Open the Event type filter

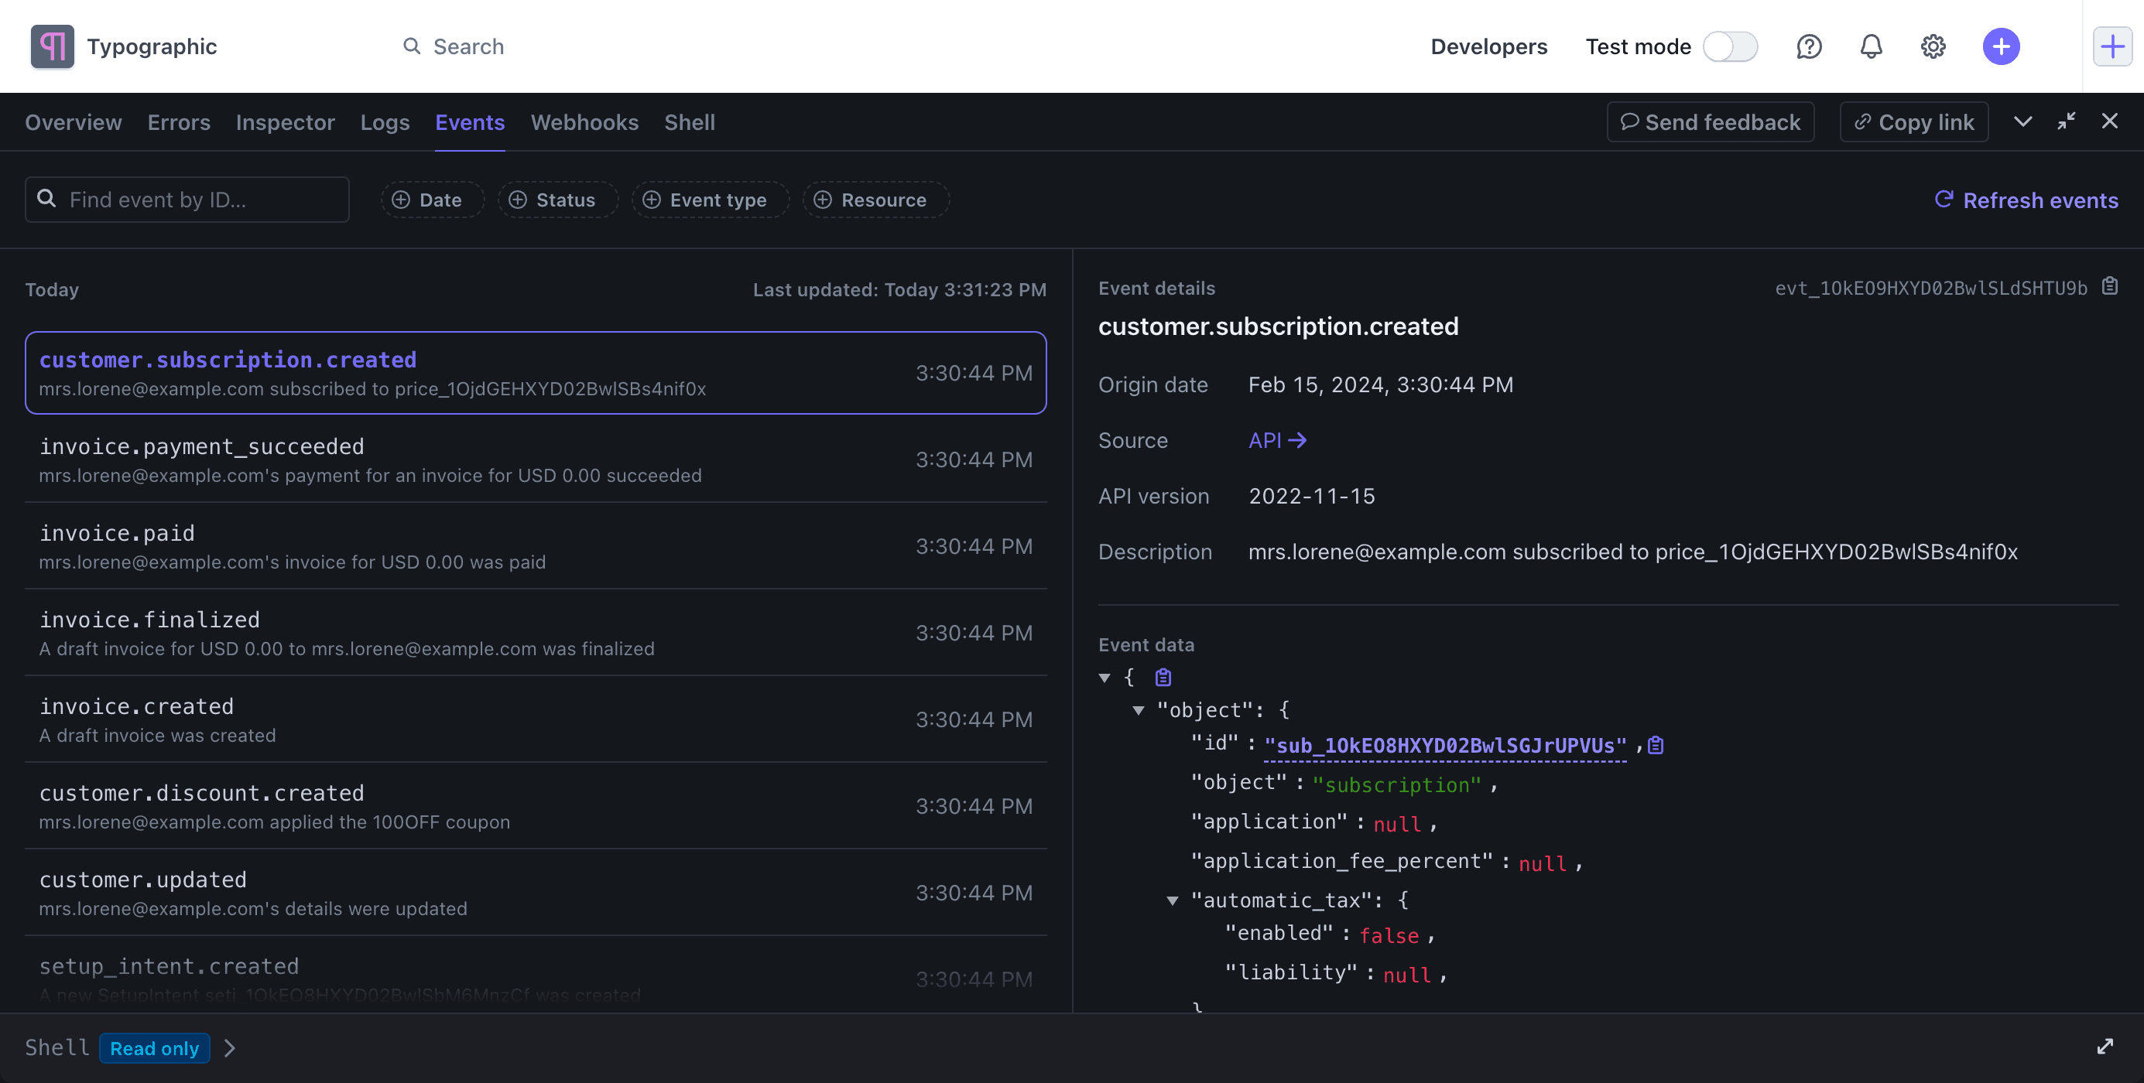[x=709, y=200]
